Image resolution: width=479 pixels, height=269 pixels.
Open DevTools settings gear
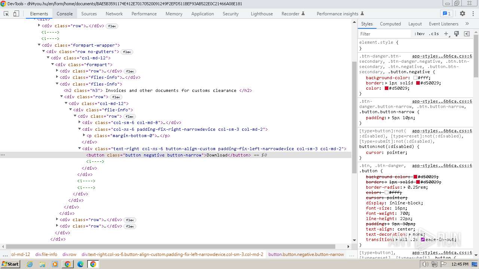[x=463, y=13]
